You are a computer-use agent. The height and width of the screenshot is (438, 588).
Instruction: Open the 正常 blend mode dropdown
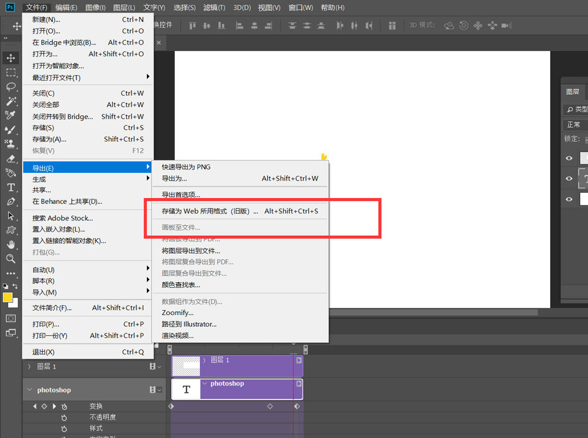pos(574,125)
